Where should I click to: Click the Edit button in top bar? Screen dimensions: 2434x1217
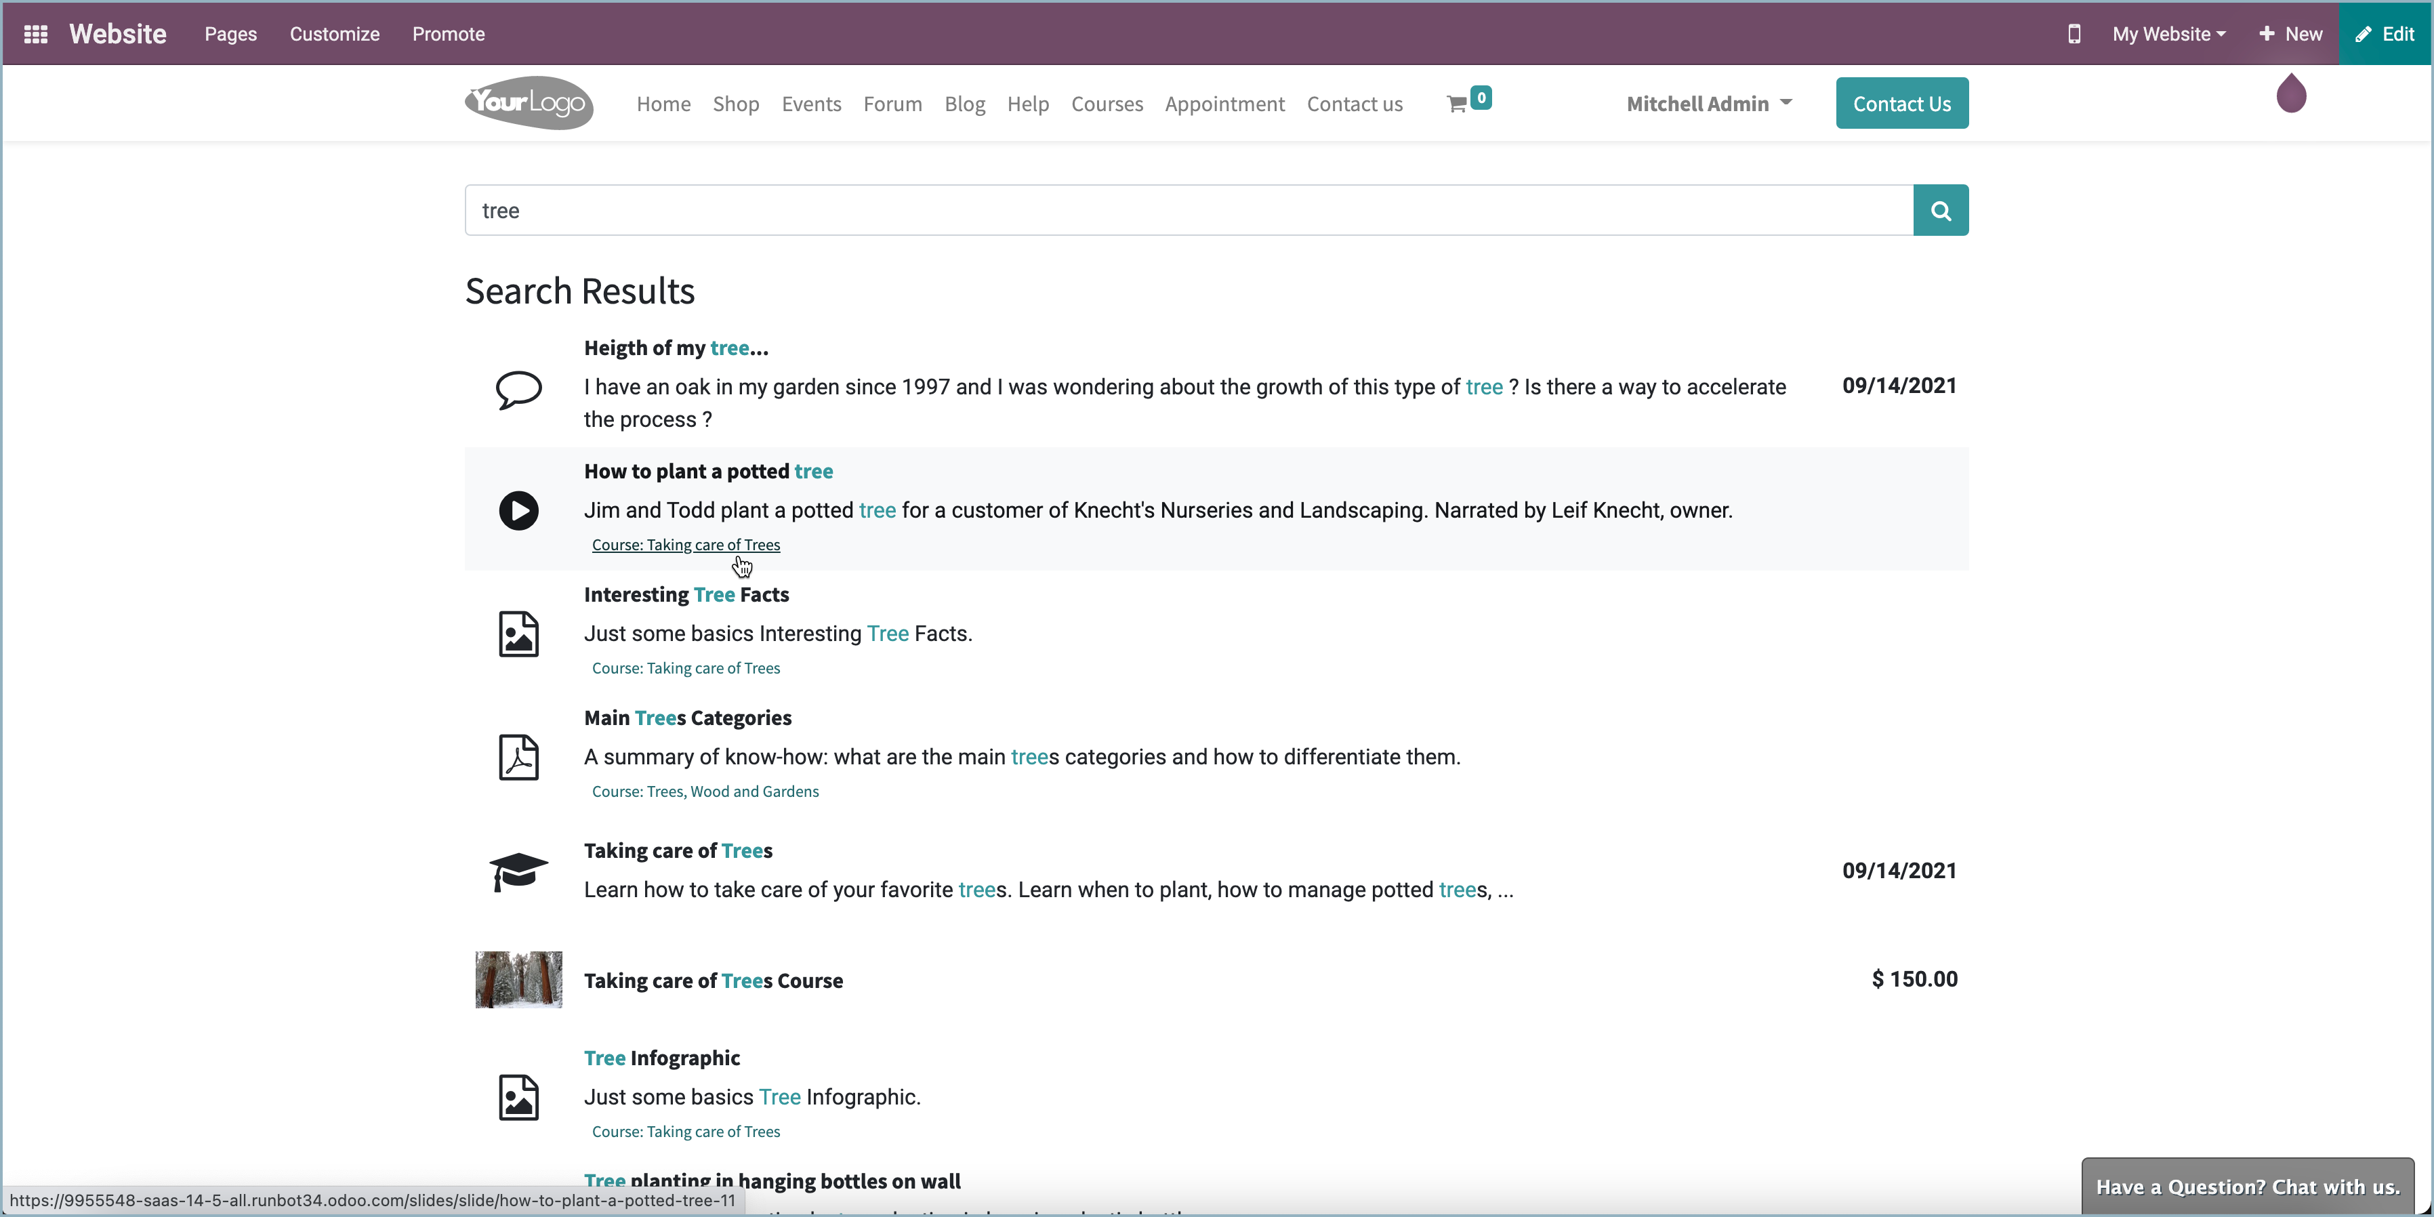pyautogui.click(x=2385, y=34)
